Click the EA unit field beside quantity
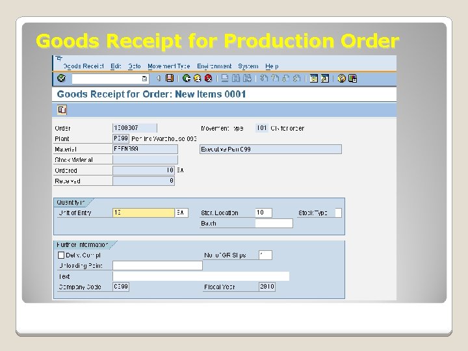The height and width of the screenshot is (351, 468). [x=182, y=213]
